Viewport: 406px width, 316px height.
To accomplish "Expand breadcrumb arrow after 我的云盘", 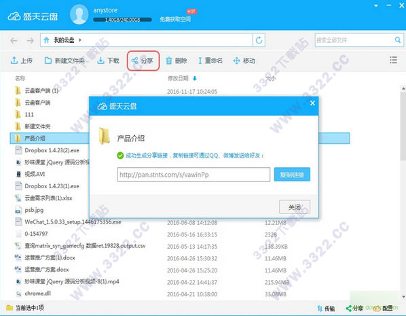I will (80, 40).
